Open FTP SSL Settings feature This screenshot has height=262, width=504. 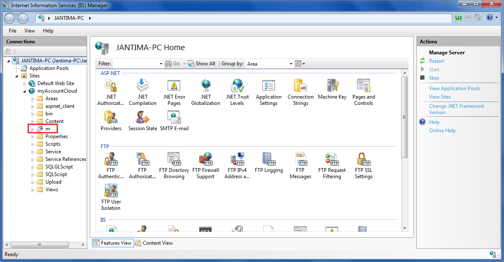click(x=363, y=166)
